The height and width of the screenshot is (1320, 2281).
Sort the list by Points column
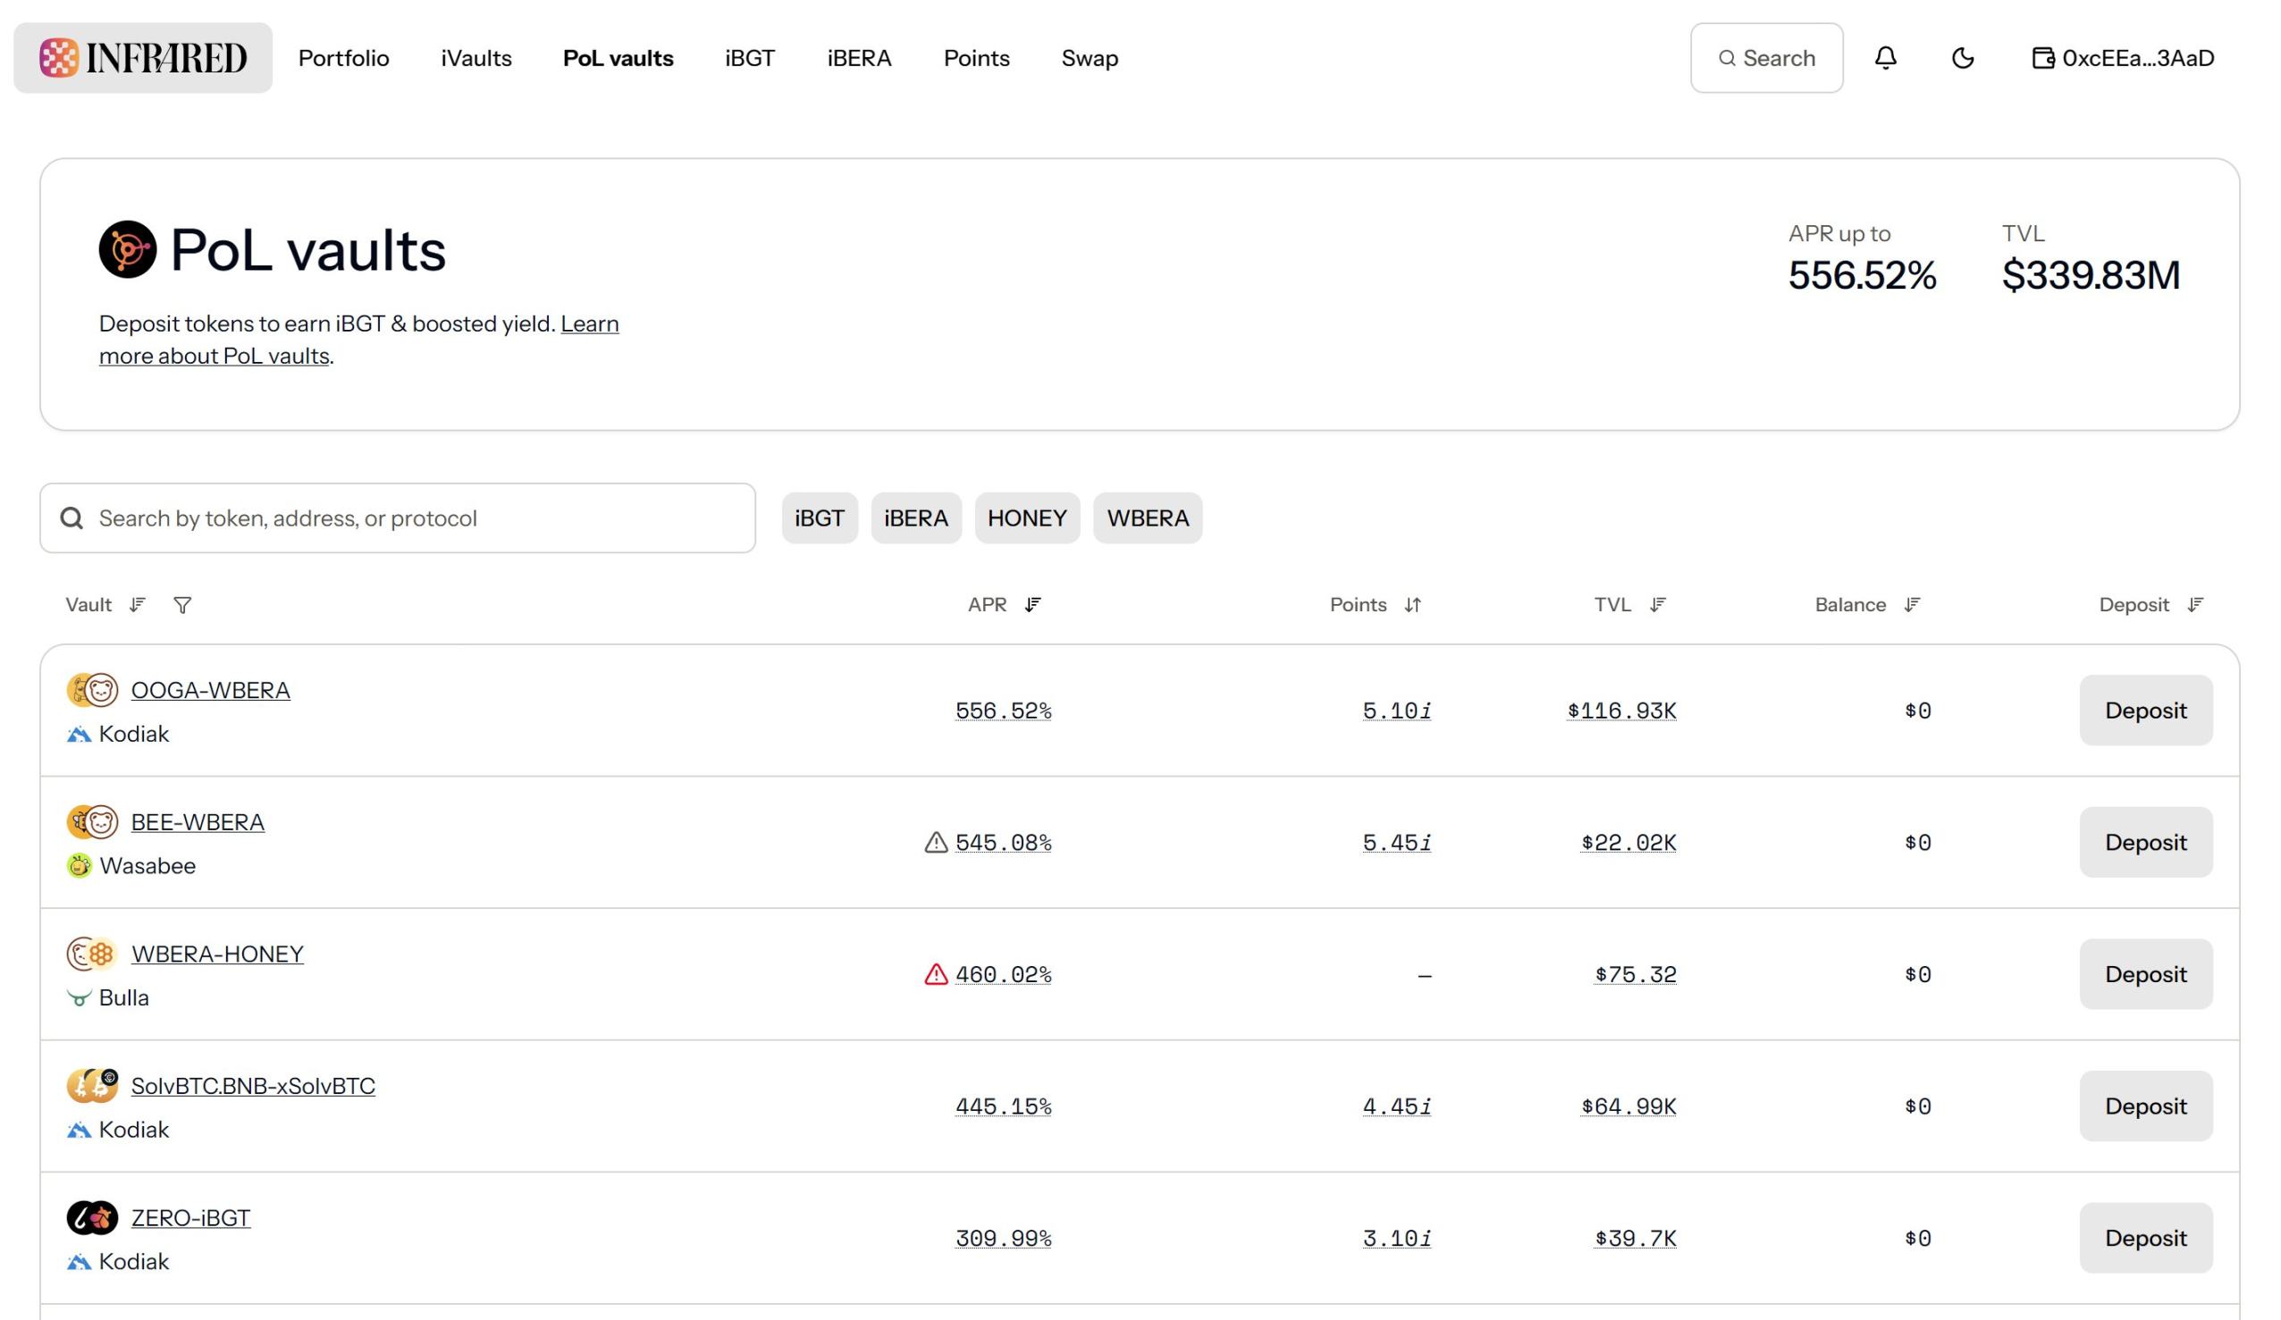(1412, 605)
